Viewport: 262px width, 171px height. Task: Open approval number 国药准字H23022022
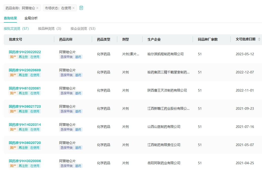pyautogui.click(x=25, y=52)
